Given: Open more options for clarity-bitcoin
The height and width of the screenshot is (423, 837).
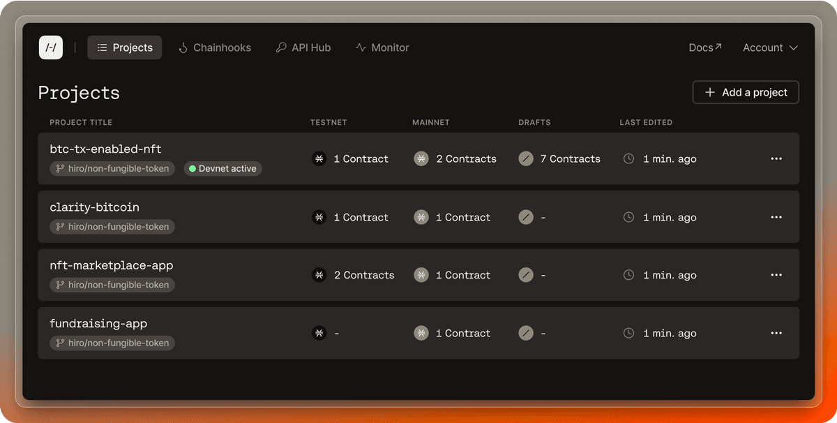Looking at the screenshot, I should tap(776, 217).
